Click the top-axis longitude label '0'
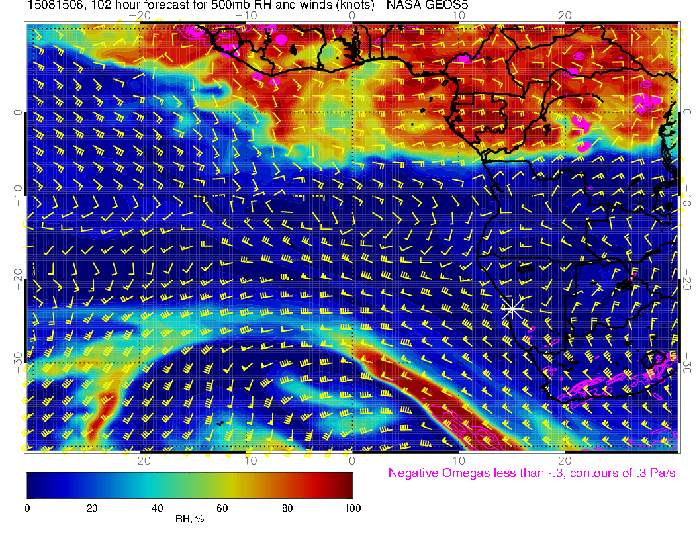 (352, 15)
